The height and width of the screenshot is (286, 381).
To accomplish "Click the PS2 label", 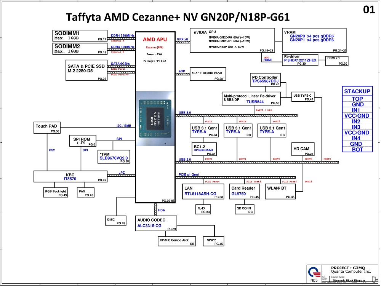I will [52, 150].
